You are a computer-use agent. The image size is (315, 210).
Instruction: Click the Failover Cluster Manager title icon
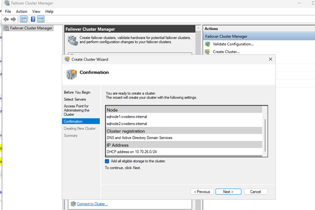[x=7, y=3]
